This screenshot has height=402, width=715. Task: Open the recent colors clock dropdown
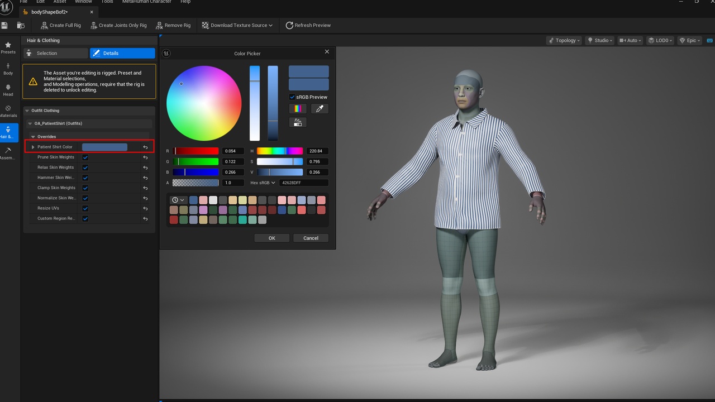(178, 200)
